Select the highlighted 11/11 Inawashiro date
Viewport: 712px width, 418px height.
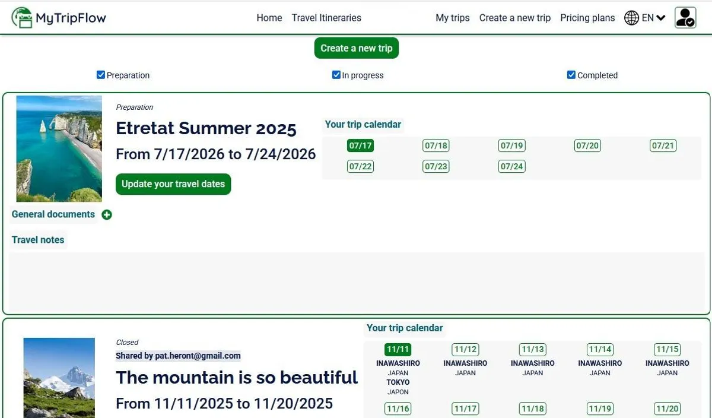pos(398,349)
